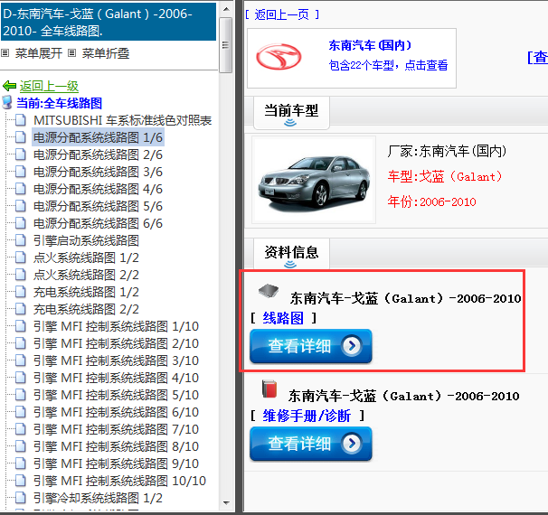Click 包含22个车型，点击查看 link
548x515 pixels.
(388, 65)
